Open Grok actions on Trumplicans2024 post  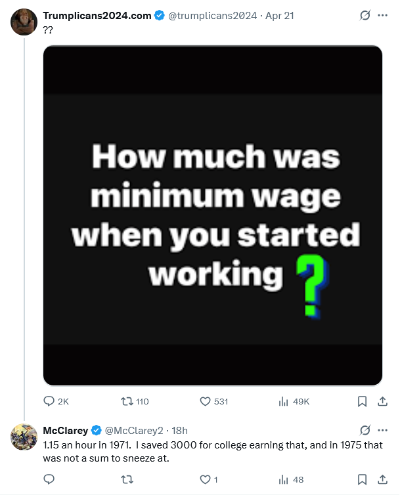tap(366, 16)
